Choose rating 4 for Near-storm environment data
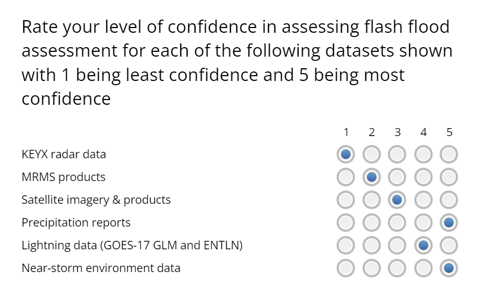This screenshot has height=307, width=482. point(423,268)
